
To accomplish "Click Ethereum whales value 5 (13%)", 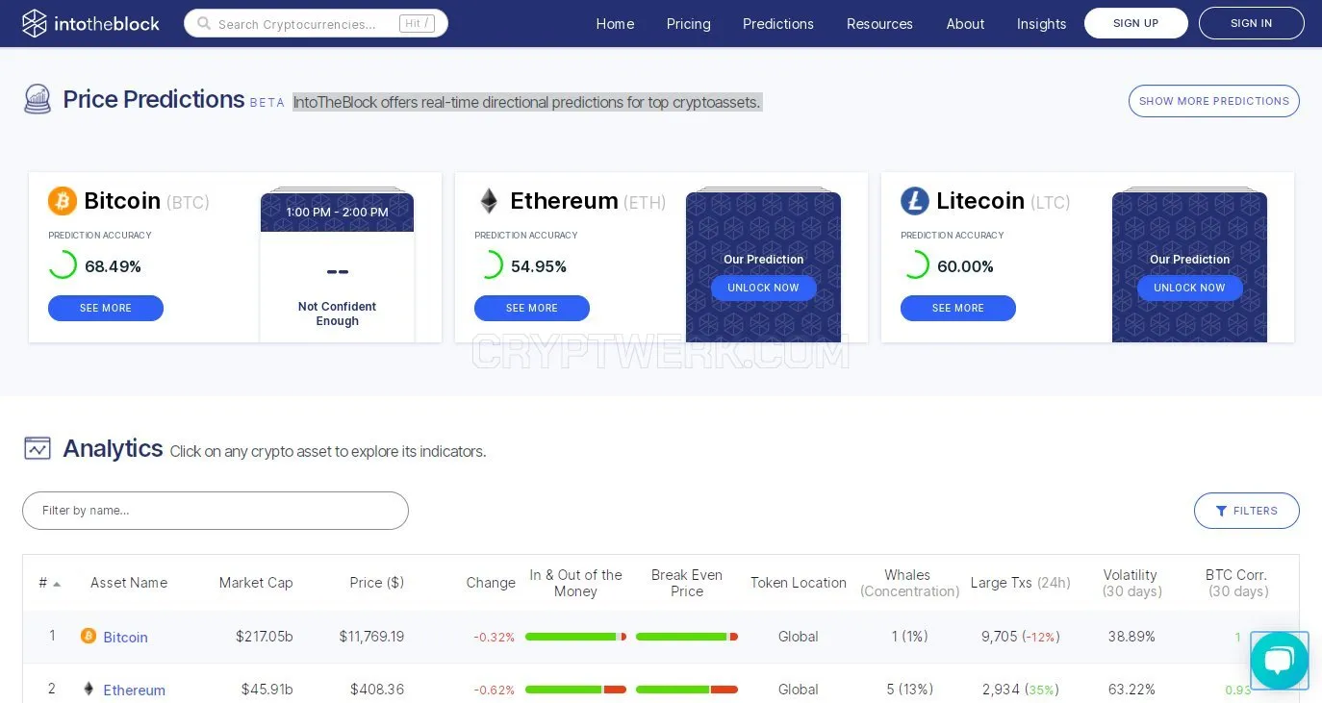I will point(910,690).
